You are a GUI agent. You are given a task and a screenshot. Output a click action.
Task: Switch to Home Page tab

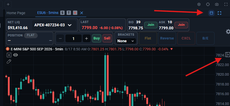16,13
